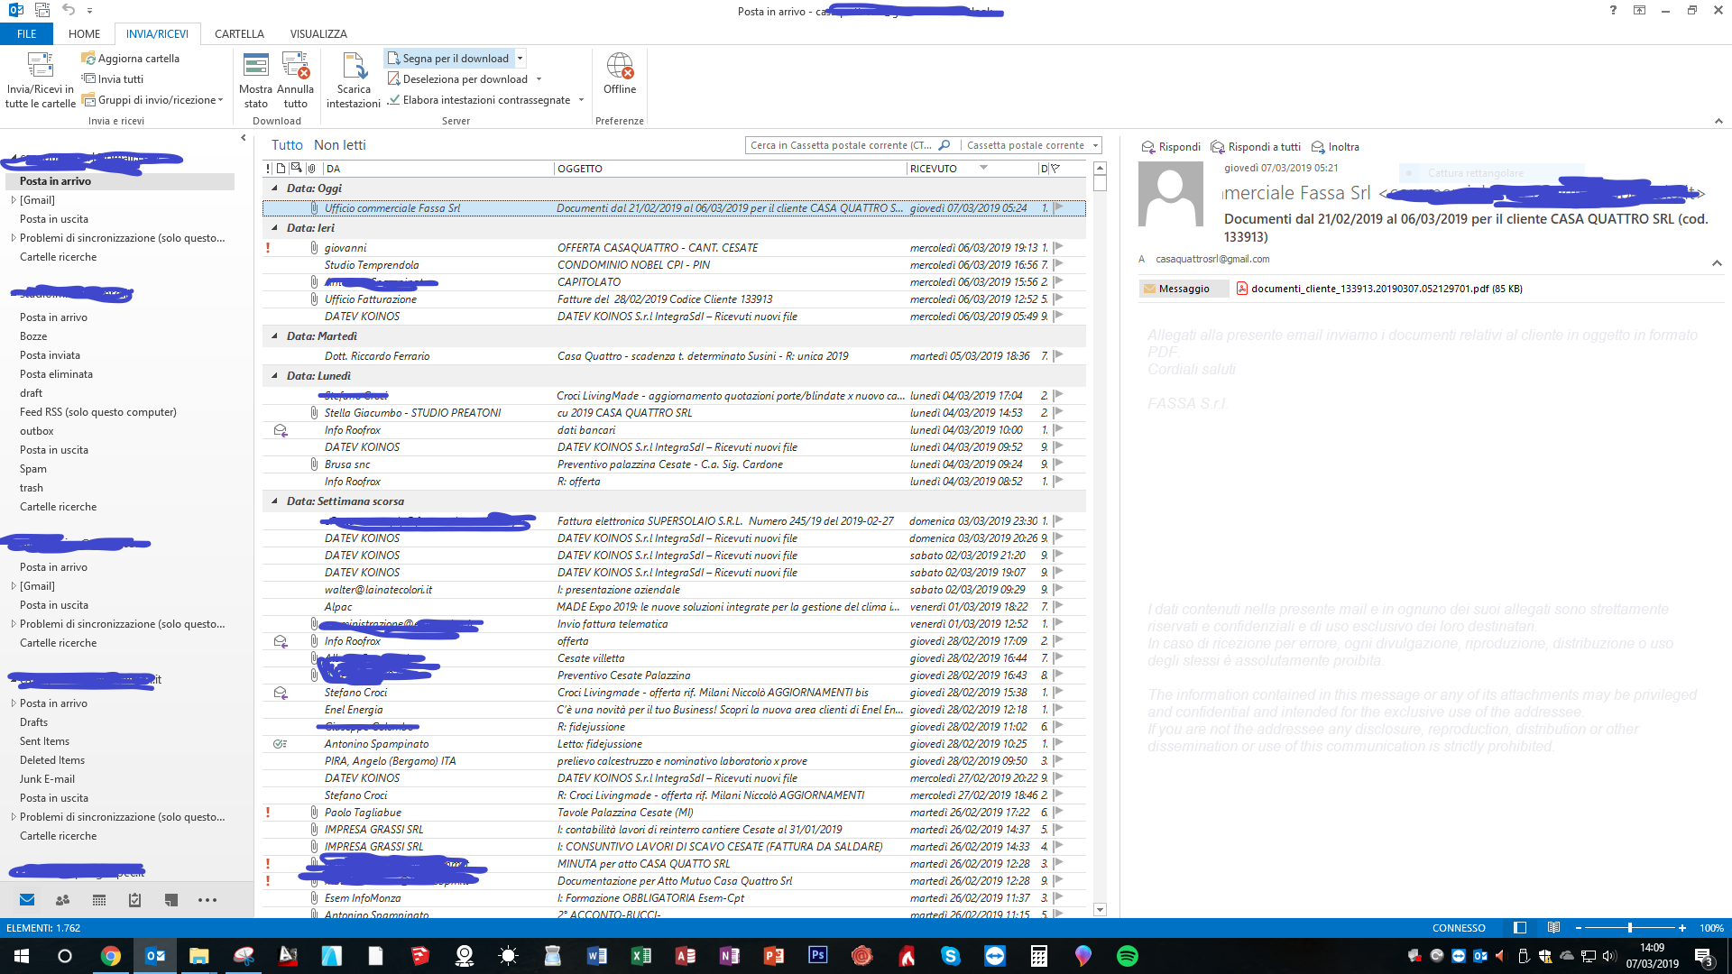The width and height of the screenshot is (1732, 974).
Task: Open the FILE tab
Action: [x=27, y=34]
